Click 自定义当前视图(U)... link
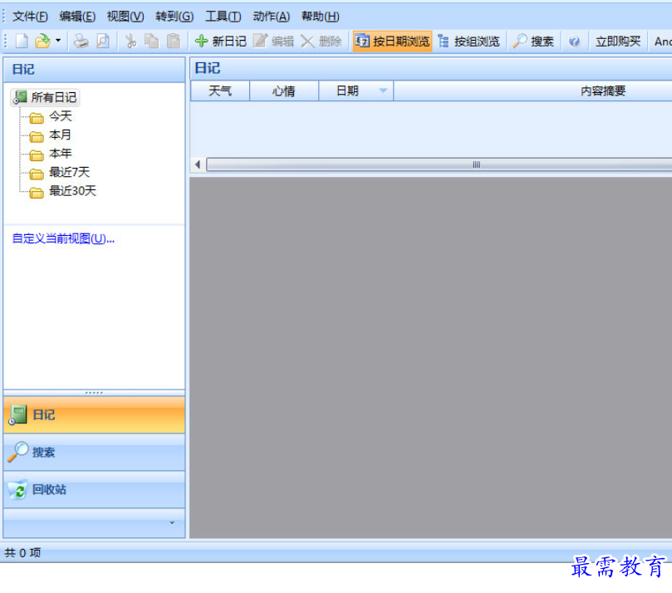This screenshot has width=672, height=593. [63, 238]
